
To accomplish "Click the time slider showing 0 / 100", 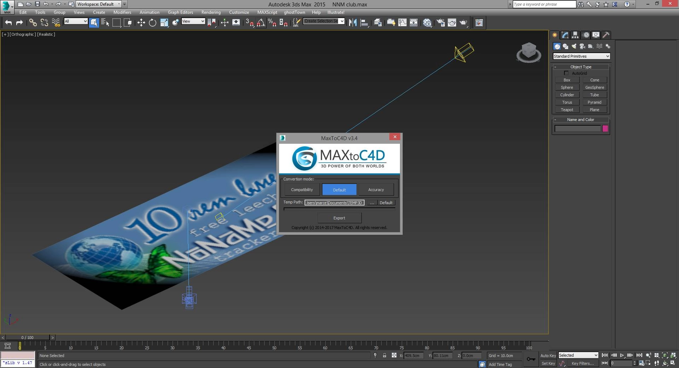I will point(28,338).
